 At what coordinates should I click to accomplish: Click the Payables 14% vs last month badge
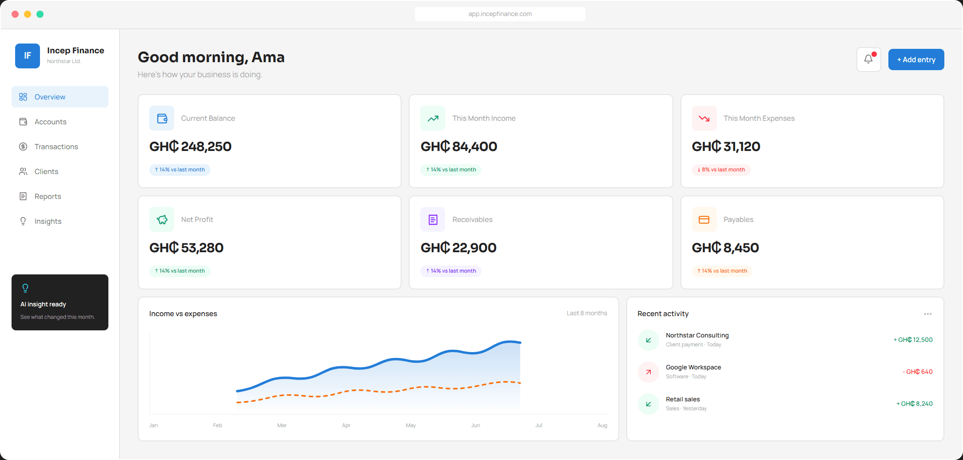click(722, 271)
